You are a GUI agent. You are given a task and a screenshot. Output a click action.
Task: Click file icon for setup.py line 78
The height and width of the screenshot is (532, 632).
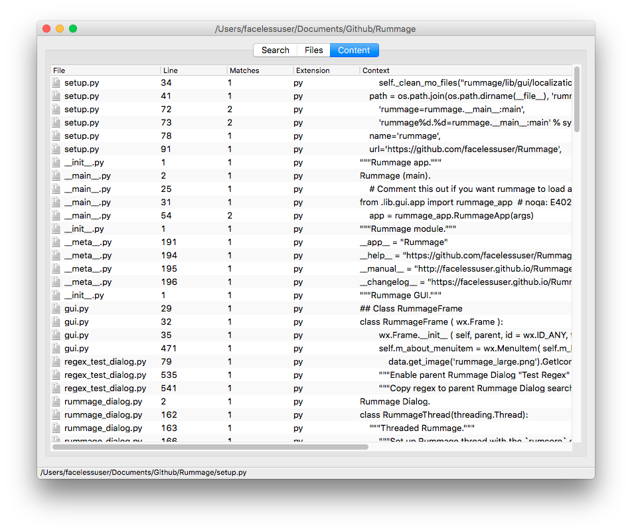[x=56, y=136]
